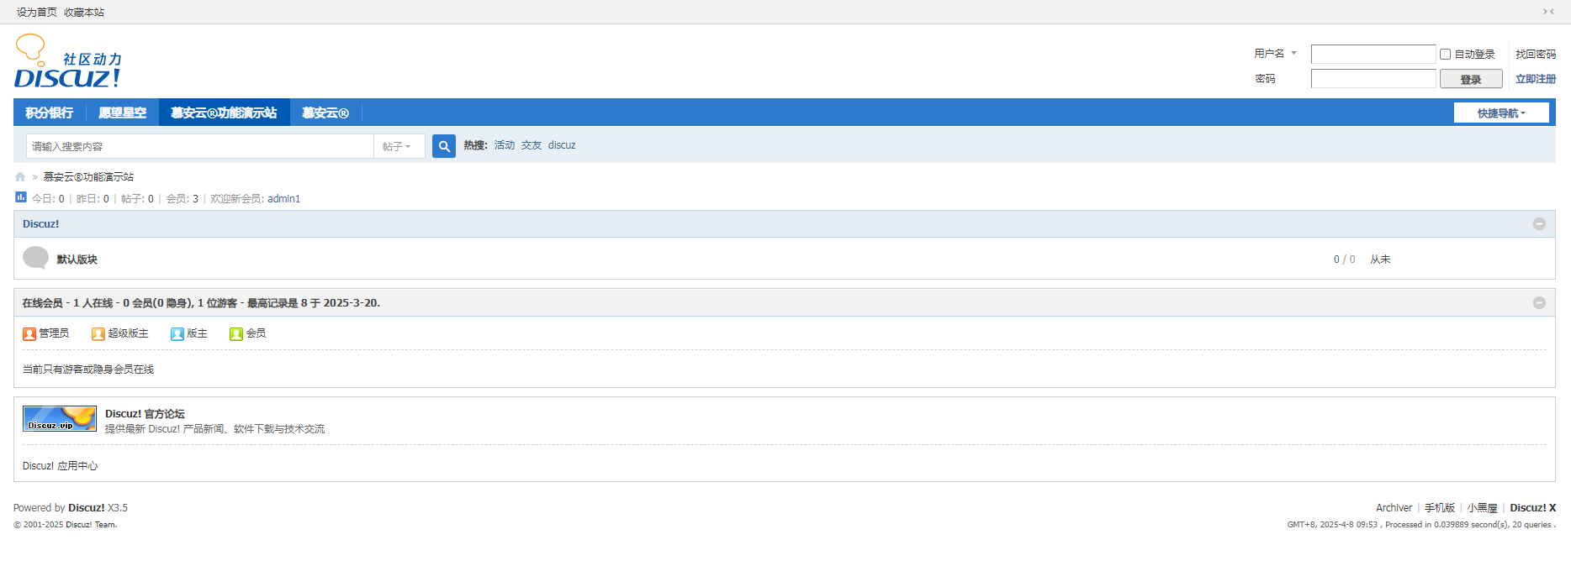
Task: Open the 用户名 login type dropdown
Action: tap(1275, 54)
